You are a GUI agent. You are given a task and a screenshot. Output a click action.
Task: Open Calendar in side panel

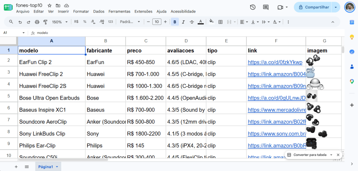pos(352,22)
